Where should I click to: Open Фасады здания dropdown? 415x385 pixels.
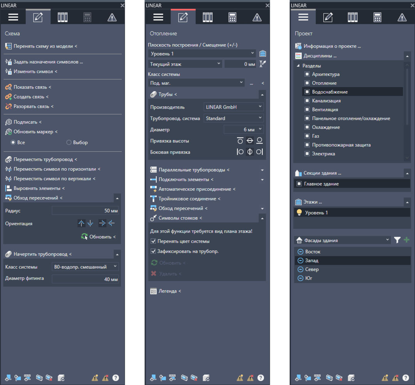coord(343,240)
